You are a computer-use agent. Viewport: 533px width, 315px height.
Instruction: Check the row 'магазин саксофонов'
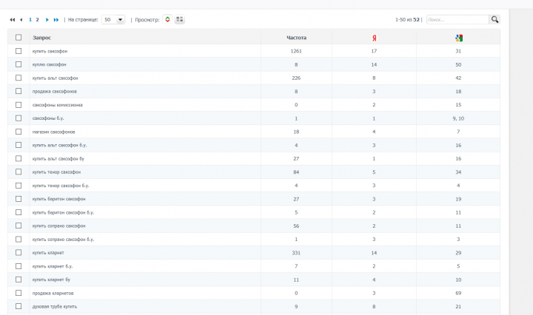pyautogui.click(x=19, y=132)
